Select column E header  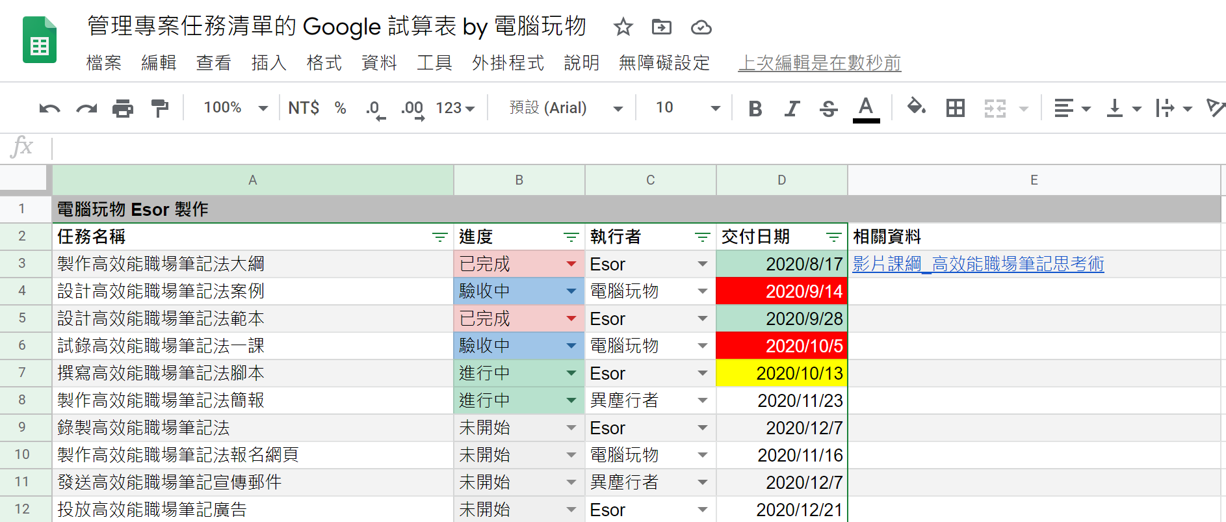(x=1034, y=180)
